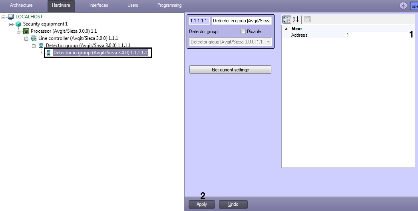The height and width of the screenshot is (211, 418).
Task: Click the Apply button
Action: point(201,204)
